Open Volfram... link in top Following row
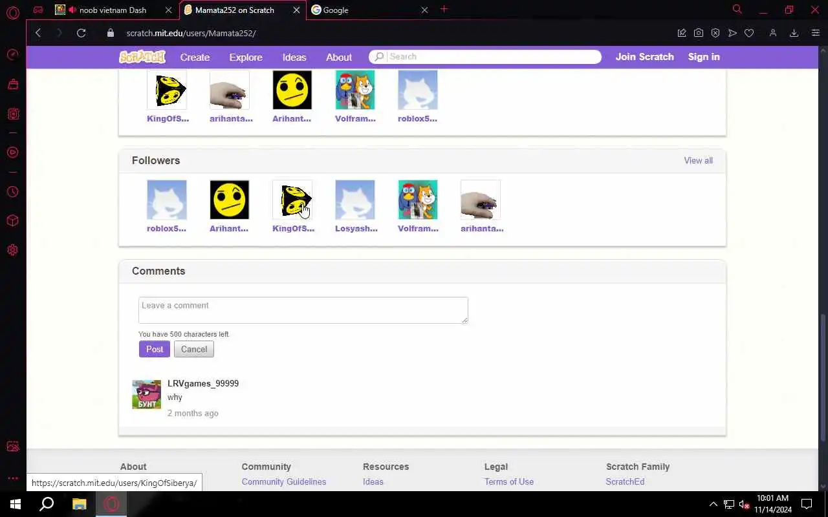Viewport: 828px width, 517px height. click(355, 118)
